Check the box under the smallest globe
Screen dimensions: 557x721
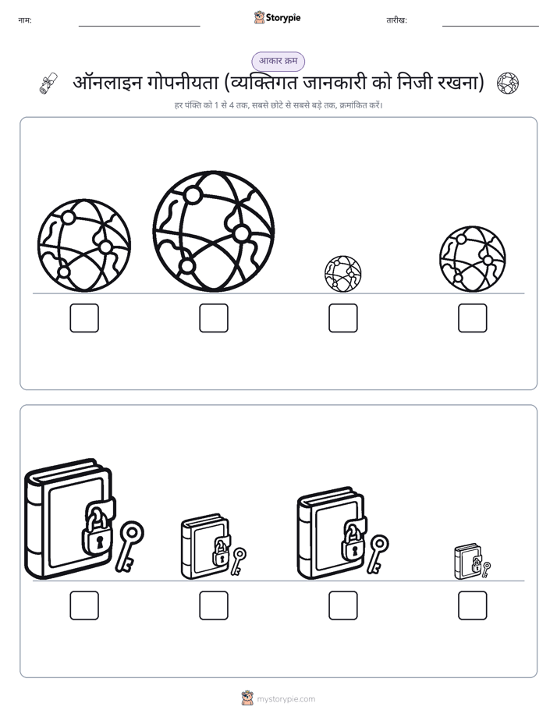342,318
